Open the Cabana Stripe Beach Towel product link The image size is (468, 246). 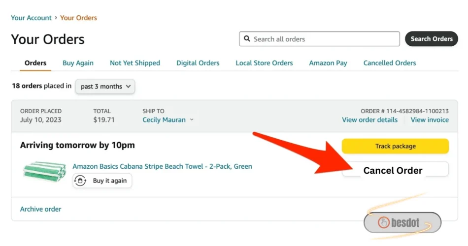pos(163,166)
